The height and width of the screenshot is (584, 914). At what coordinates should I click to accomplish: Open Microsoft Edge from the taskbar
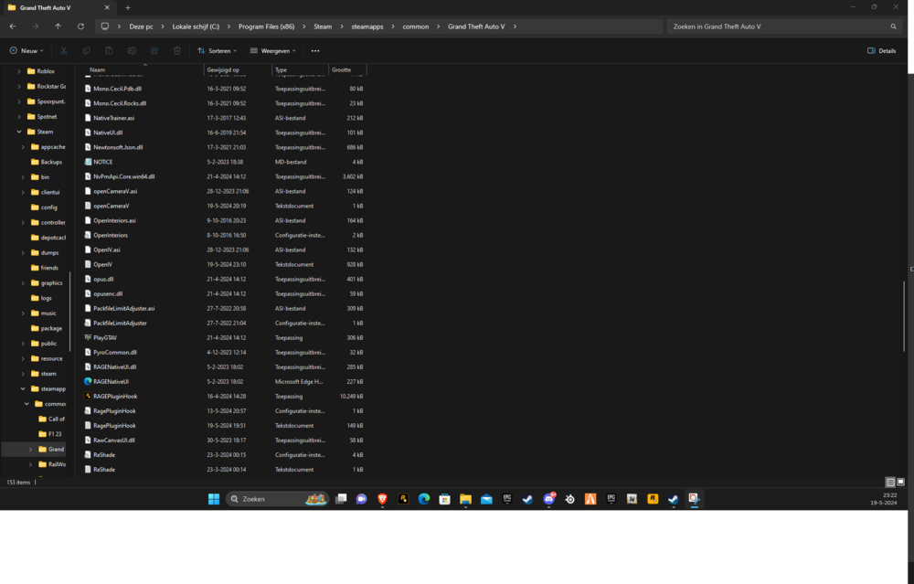(x=424, y=499)
